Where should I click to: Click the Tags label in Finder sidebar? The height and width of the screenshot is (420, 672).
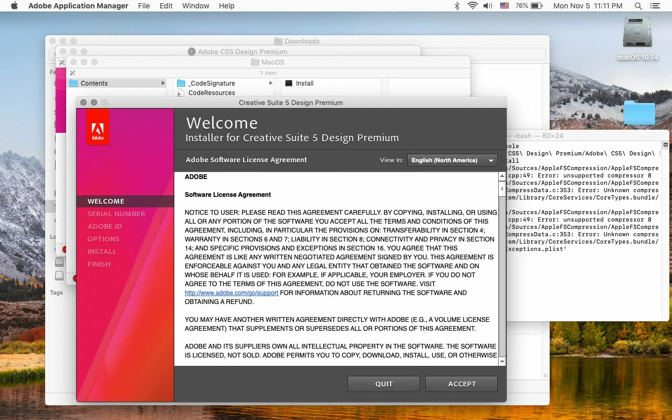pos(56,292)
